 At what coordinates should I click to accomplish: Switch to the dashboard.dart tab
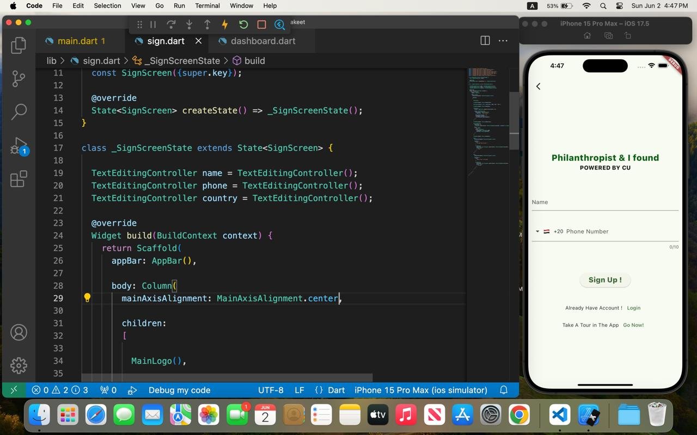[262, 41]
